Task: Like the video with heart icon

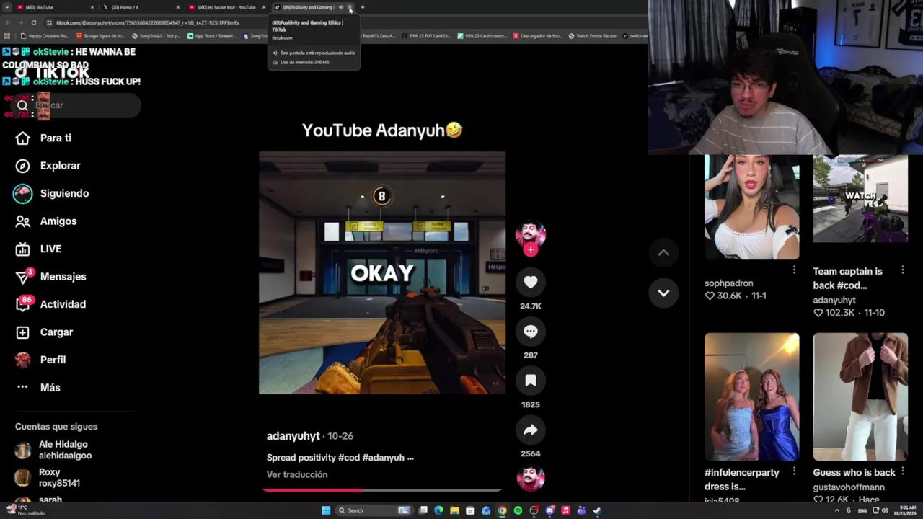Action: click(x=531, y=283)
